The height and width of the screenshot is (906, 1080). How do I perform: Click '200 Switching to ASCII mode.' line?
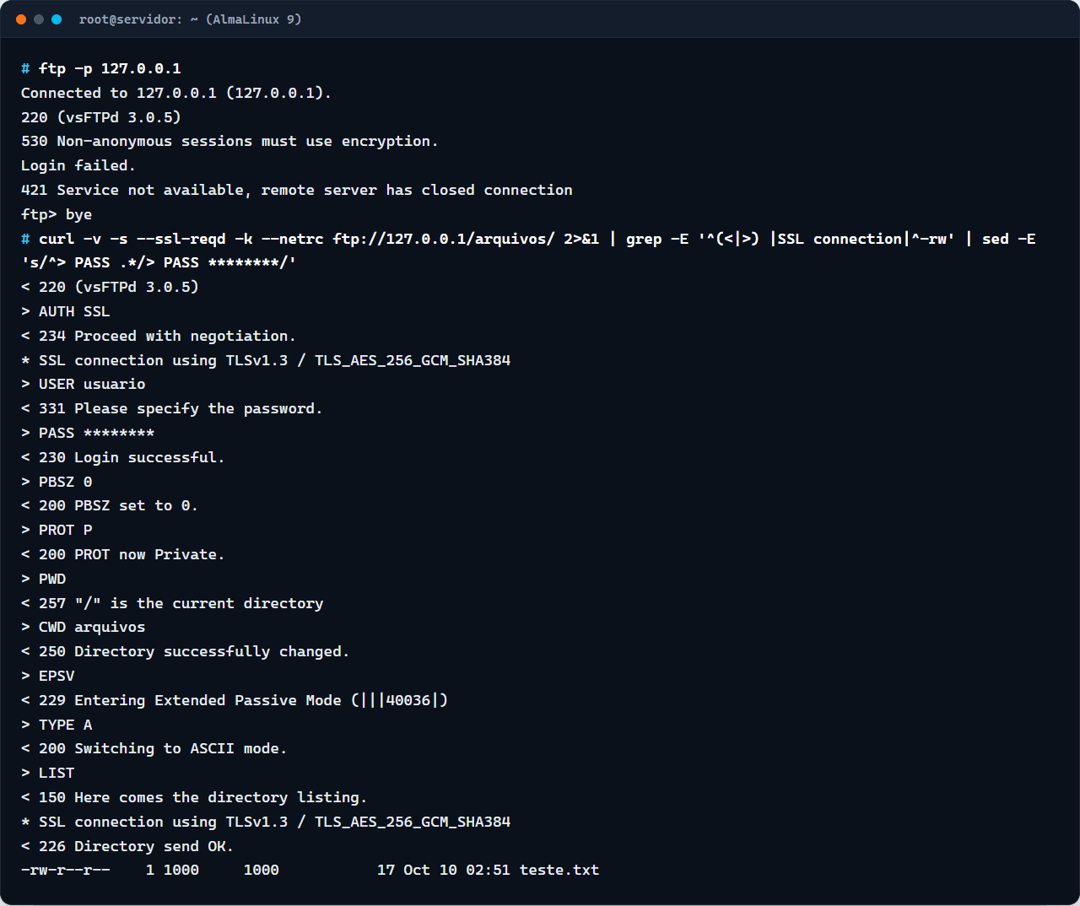pyautogui.click(x=154, y=748)
